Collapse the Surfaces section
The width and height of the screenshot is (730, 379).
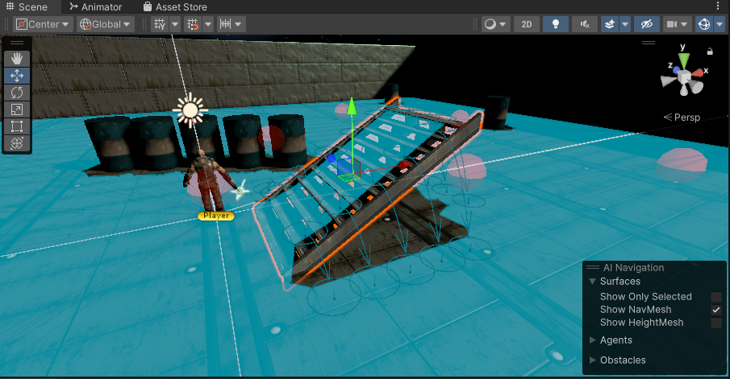coord(593,282)
